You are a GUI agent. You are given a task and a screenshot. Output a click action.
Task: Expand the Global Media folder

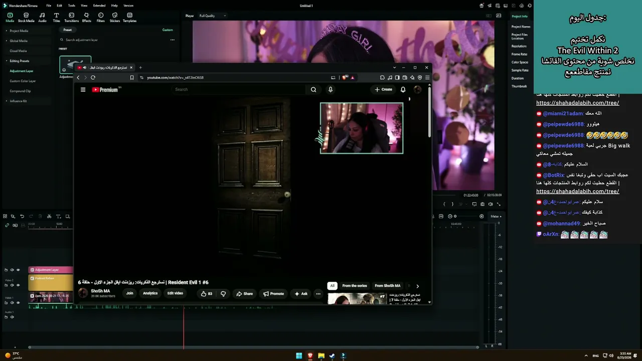7,41
